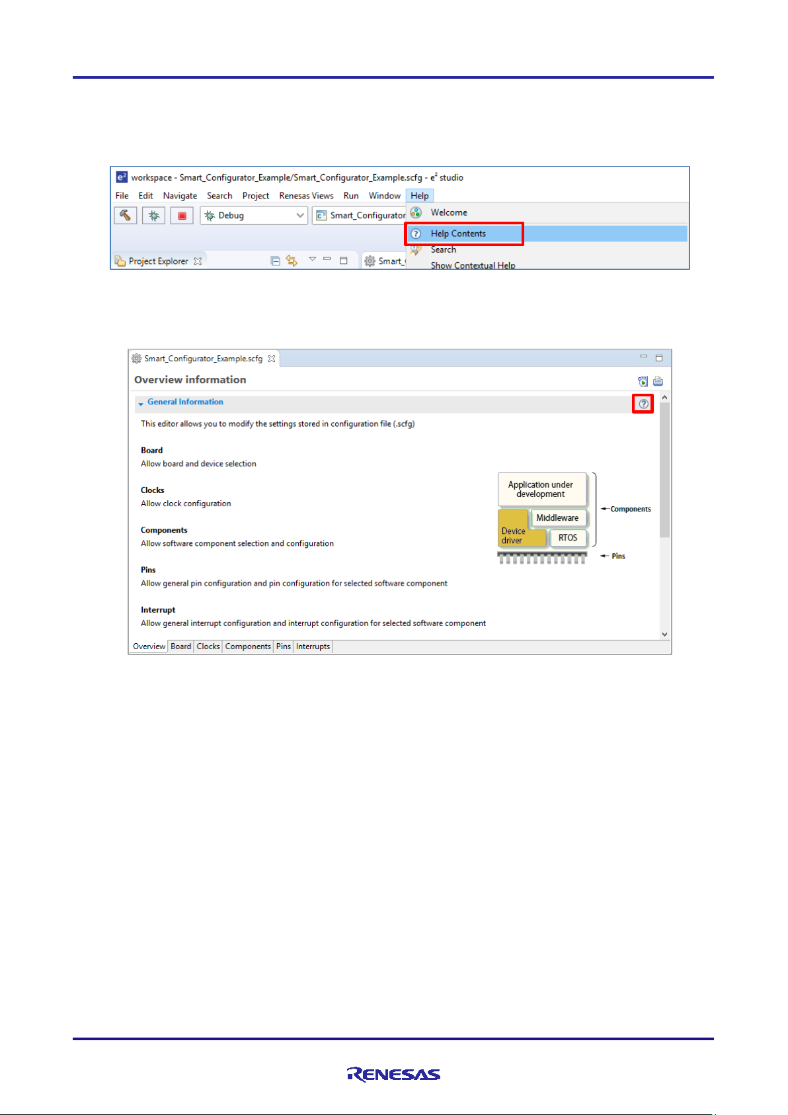Screen dimensions: 788x1115
Task: Click the question mark help icon
Action: [643, 404]
